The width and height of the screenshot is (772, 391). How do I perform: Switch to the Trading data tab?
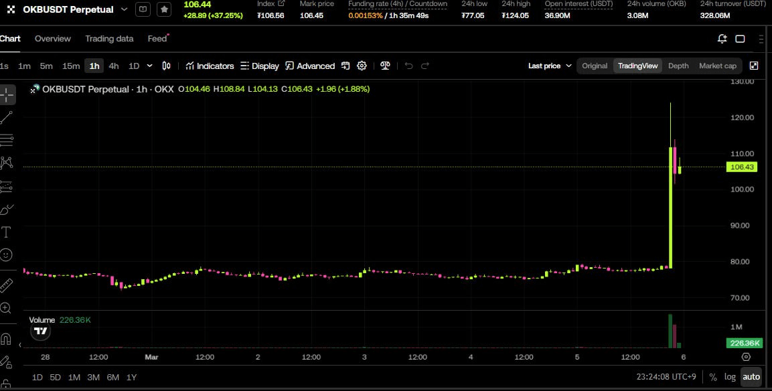point(109,39)
